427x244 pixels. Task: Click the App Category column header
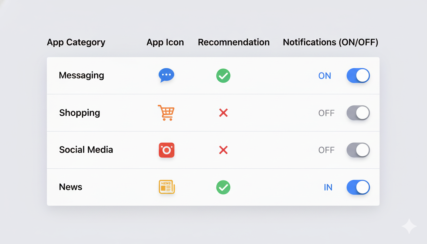coord(76,42)
